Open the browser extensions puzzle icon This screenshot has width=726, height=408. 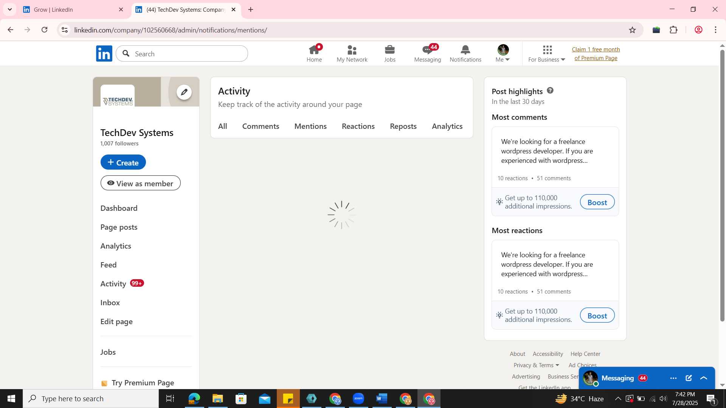pyautogui.click(x=673, y=30)
